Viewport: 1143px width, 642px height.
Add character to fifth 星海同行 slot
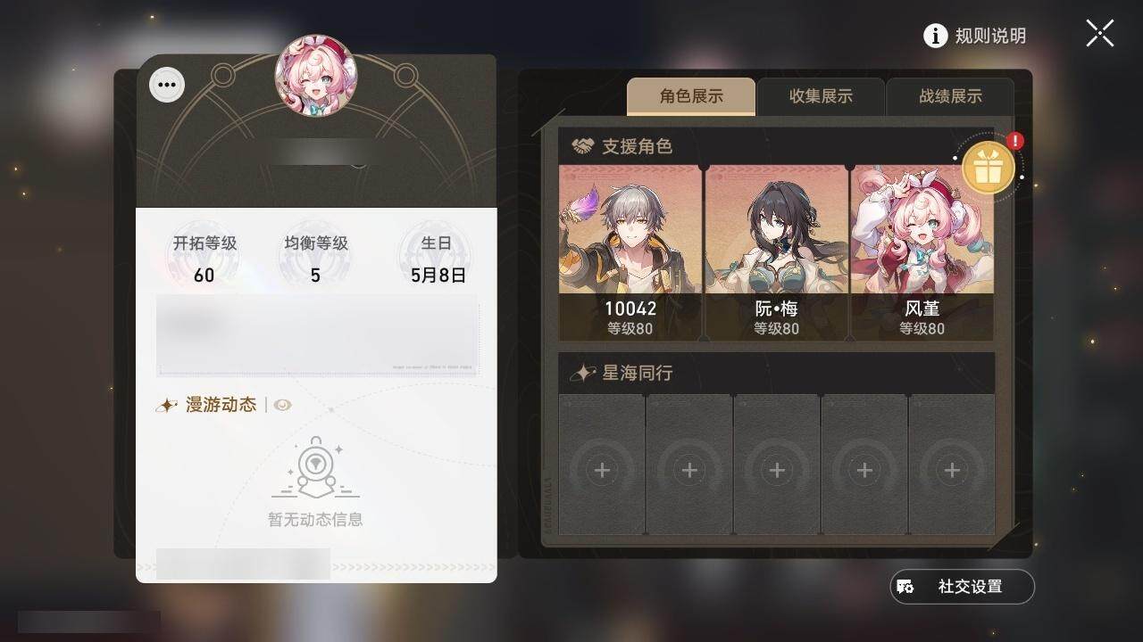952,465
